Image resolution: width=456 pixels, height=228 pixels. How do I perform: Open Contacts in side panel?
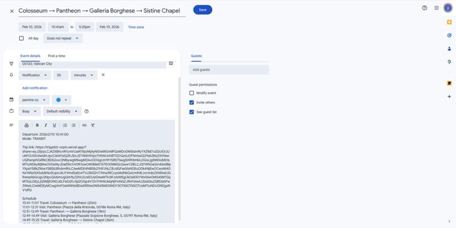tap(449, 49)
